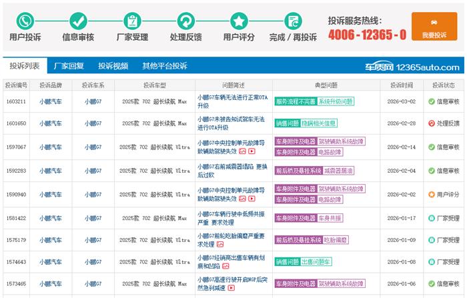Click 小鹏汽车 brand link in first row
The image size is (467, 298).
(50, 101)
